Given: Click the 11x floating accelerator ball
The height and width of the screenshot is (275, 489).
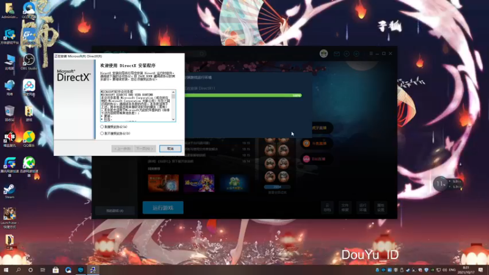Looking at the screenshot, I should pyautogui.click(x=440, y=184).
